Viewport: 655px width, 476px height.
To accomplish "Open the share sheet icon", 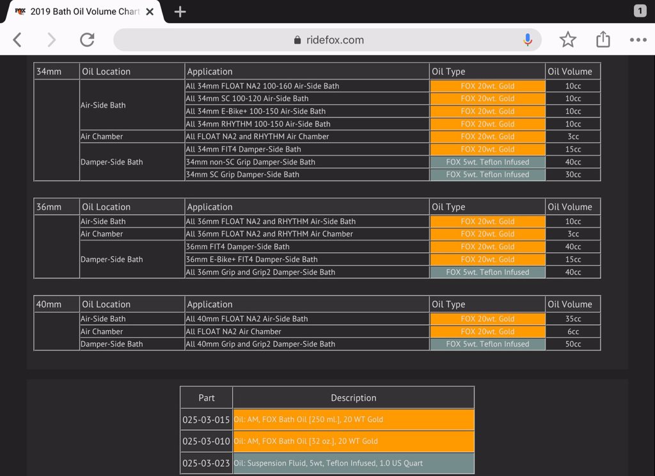I will pos(603,39).
